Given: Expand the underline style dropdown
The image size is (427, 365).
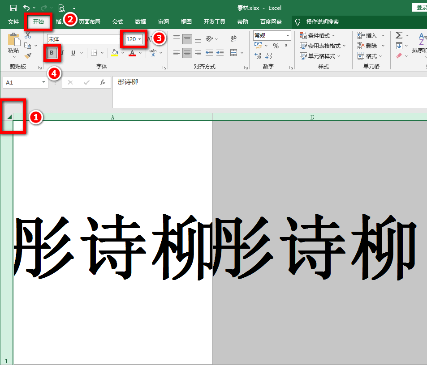Looking at the screenshot, I should (82, 53).
